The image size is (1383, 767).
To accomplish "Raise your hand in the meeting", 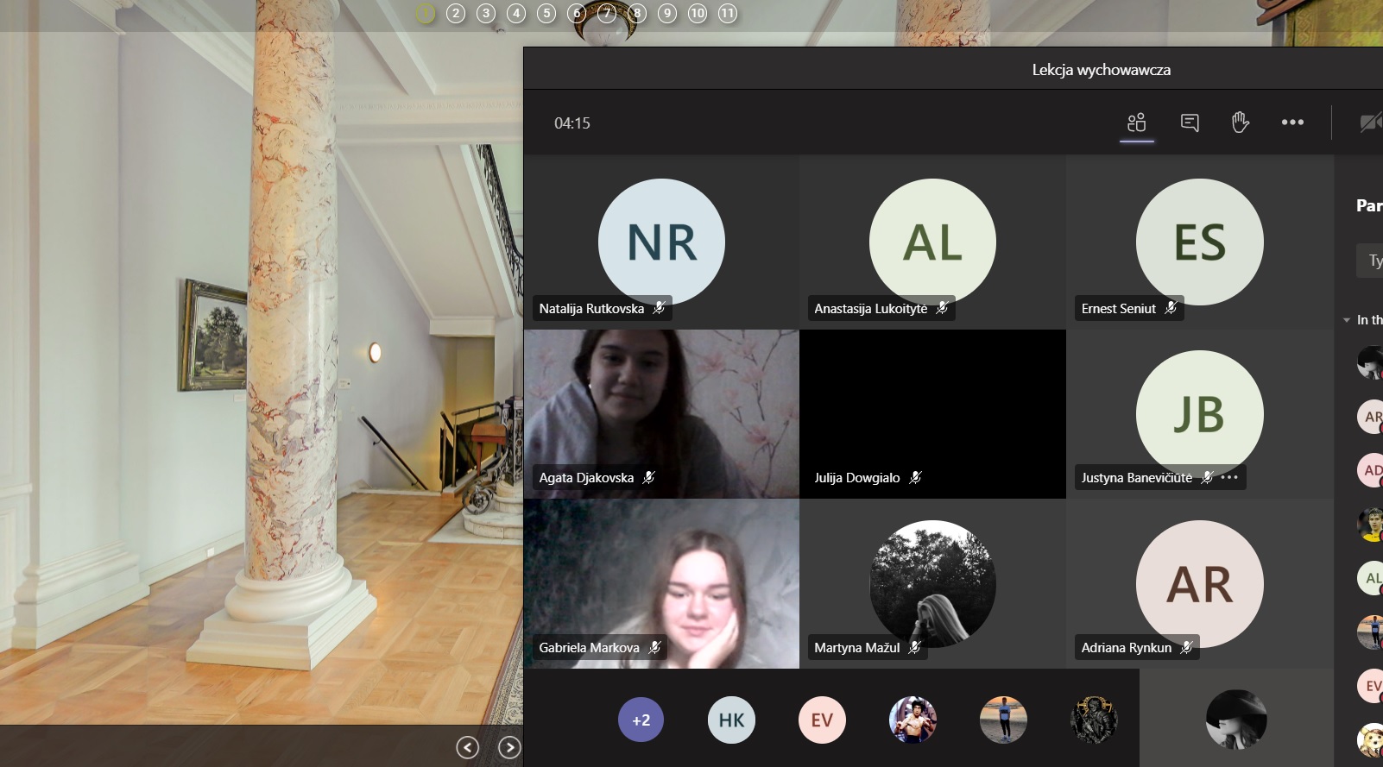I will pos(1241,123).
